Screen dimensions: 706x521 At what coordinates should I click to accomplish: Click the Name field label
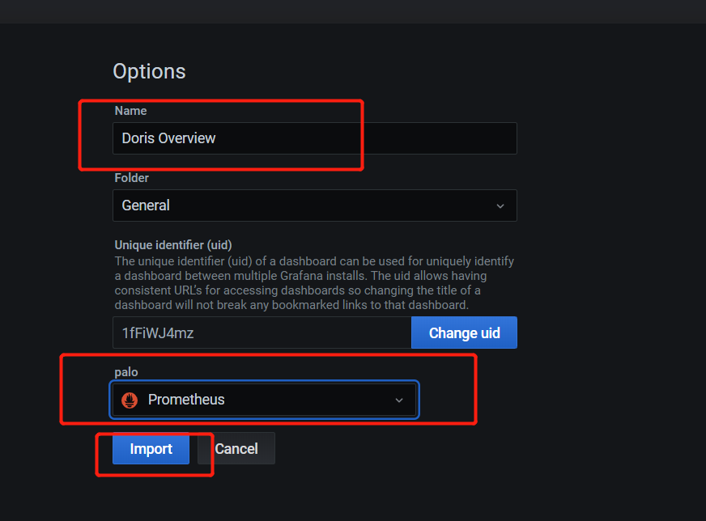[x=130, y=111]
